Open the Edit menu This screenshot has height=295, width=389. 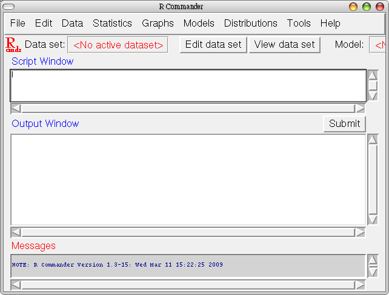(44, 24)
